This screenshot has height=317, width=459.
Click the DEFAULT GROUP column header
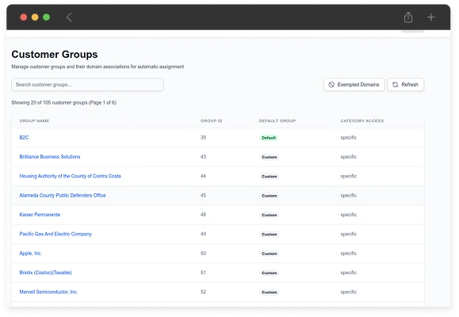click(277, 120)
